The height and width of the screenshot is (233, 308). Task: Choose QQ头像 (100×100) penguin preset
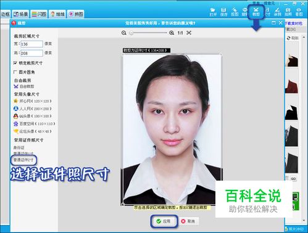coord(33,116)
